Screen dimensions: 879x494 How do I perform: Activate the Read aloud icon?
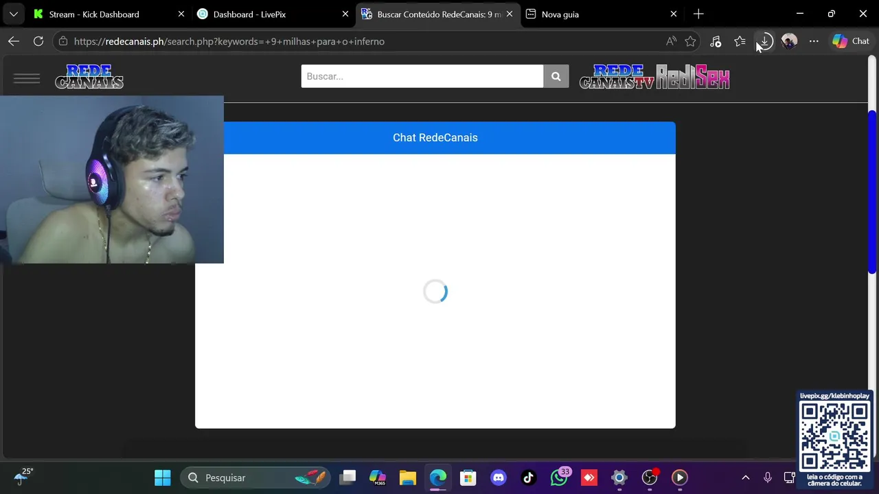pos(671,41)
